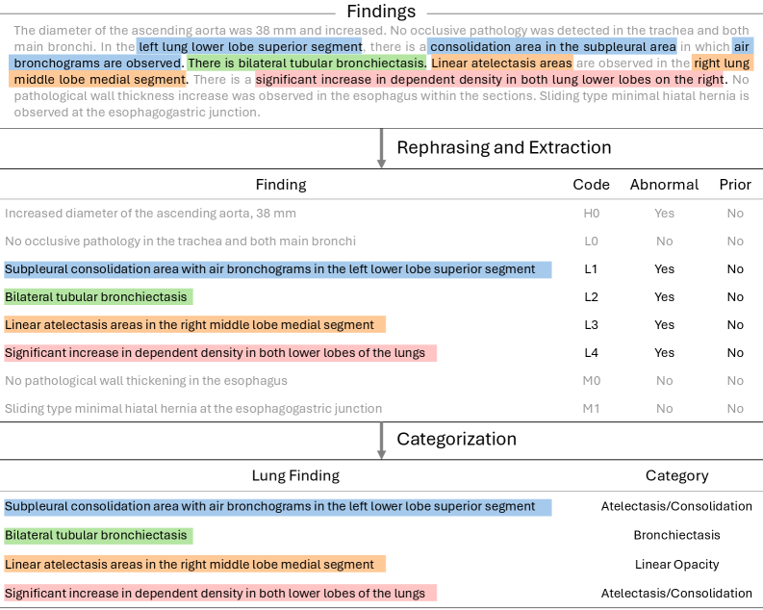The width and height of the screenshot is (763, 610).
Task: Click the code cell L1
Action: pyautogui.click(x=591, y=269)
